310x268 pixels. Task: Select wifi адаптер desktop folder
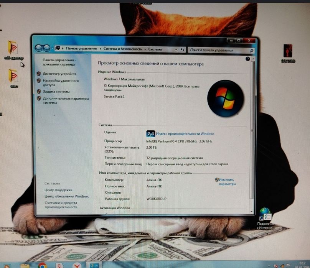[x=13, y=50]
